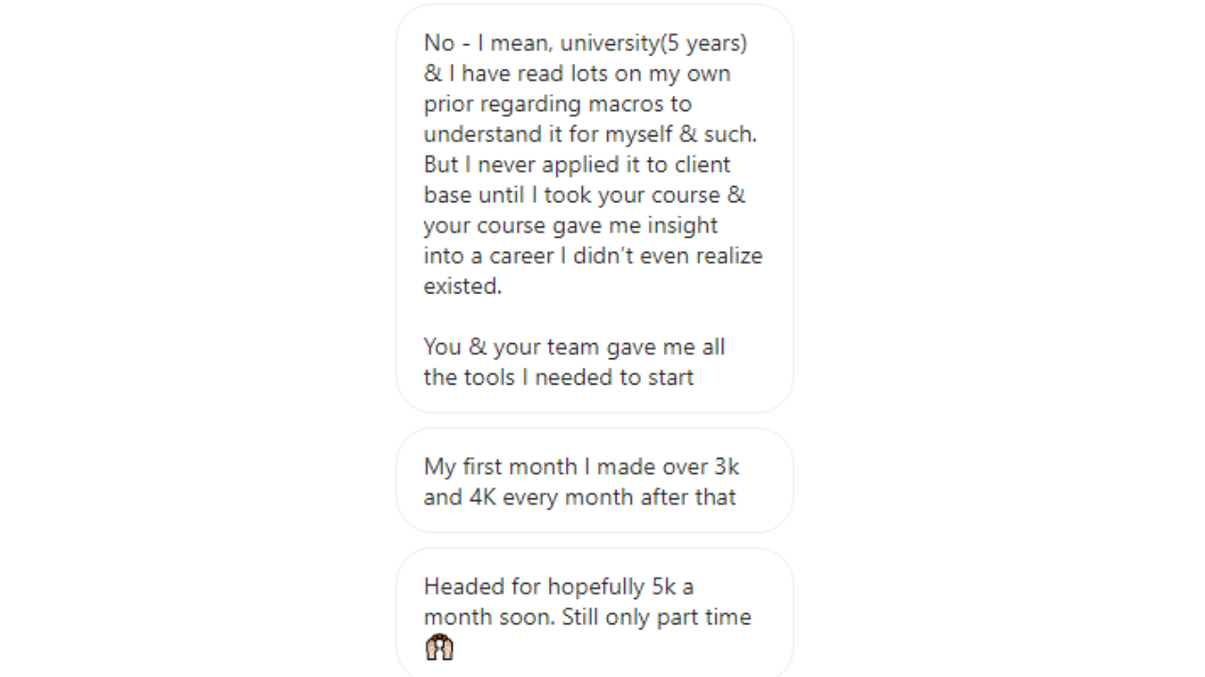The image size is (1205, 677).
Task: Click the line 'the tools I needed to start'
Action: click(x=558, y=377)
